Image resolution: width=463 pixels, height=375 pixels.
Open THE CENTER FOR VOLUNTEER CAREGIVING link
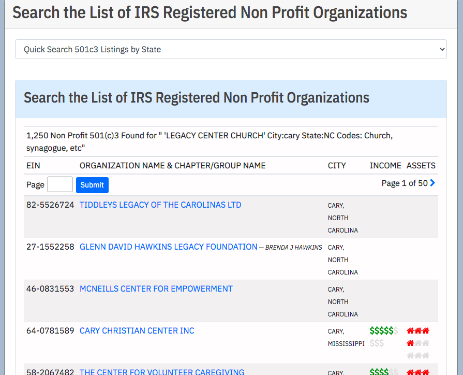tap(162, 371)
